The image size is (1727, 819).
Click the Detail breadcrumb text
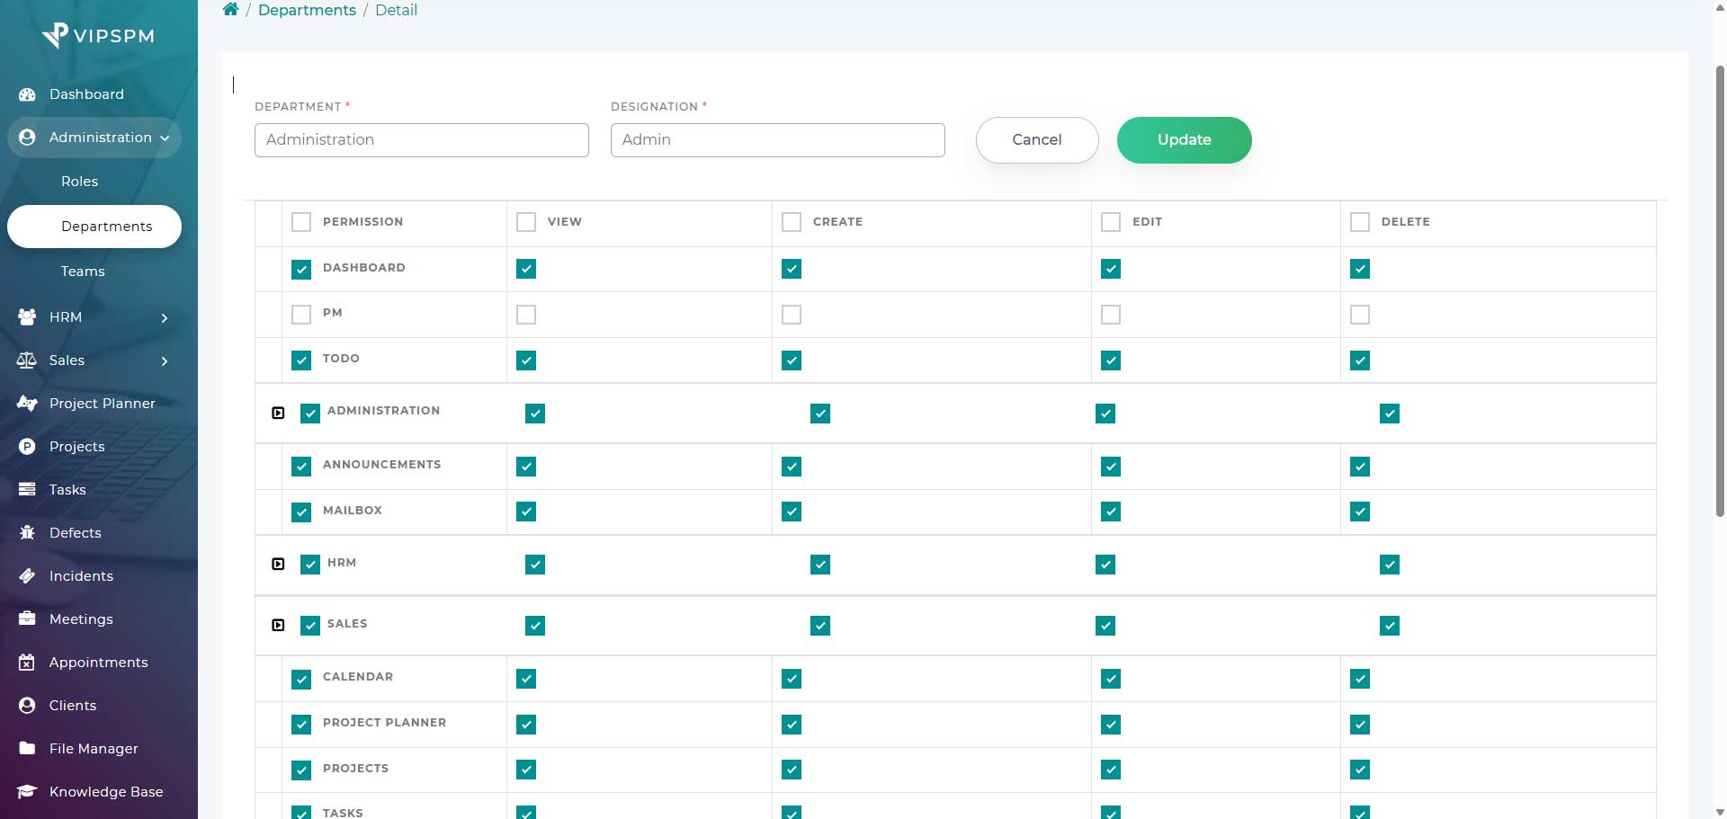(x=396, y=10)
